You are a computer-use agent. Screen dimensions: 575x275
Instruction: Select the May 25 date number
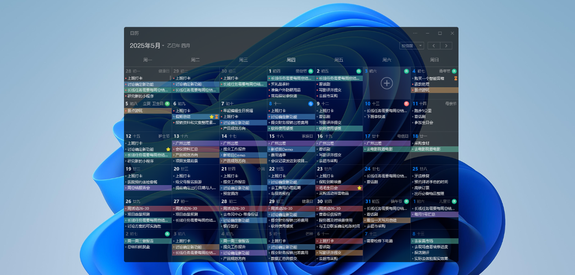(416, 169)
